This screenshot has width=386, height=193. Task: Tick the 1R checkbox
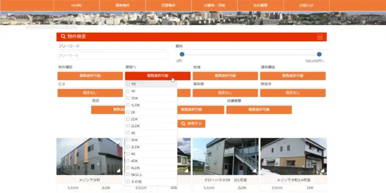(x=128, y=84)
